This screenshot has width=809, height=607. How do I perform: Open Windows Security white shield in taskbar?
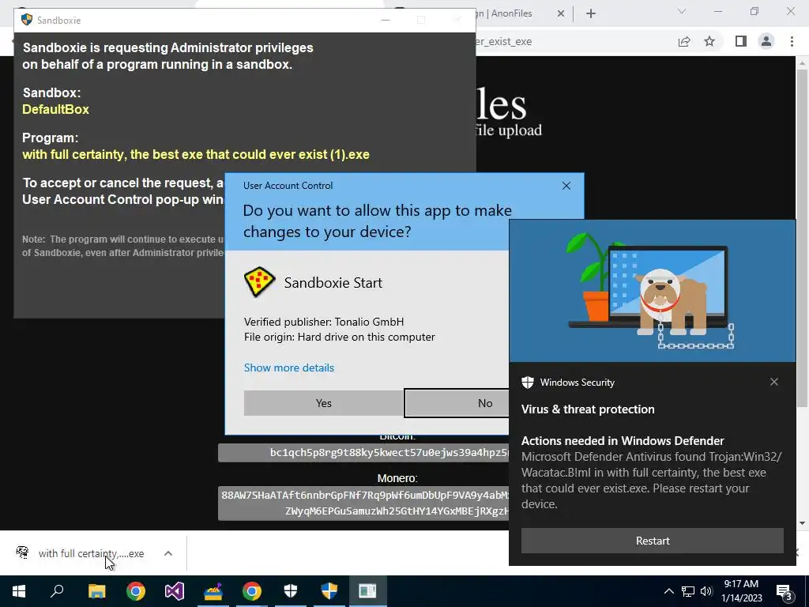(291, 591)
